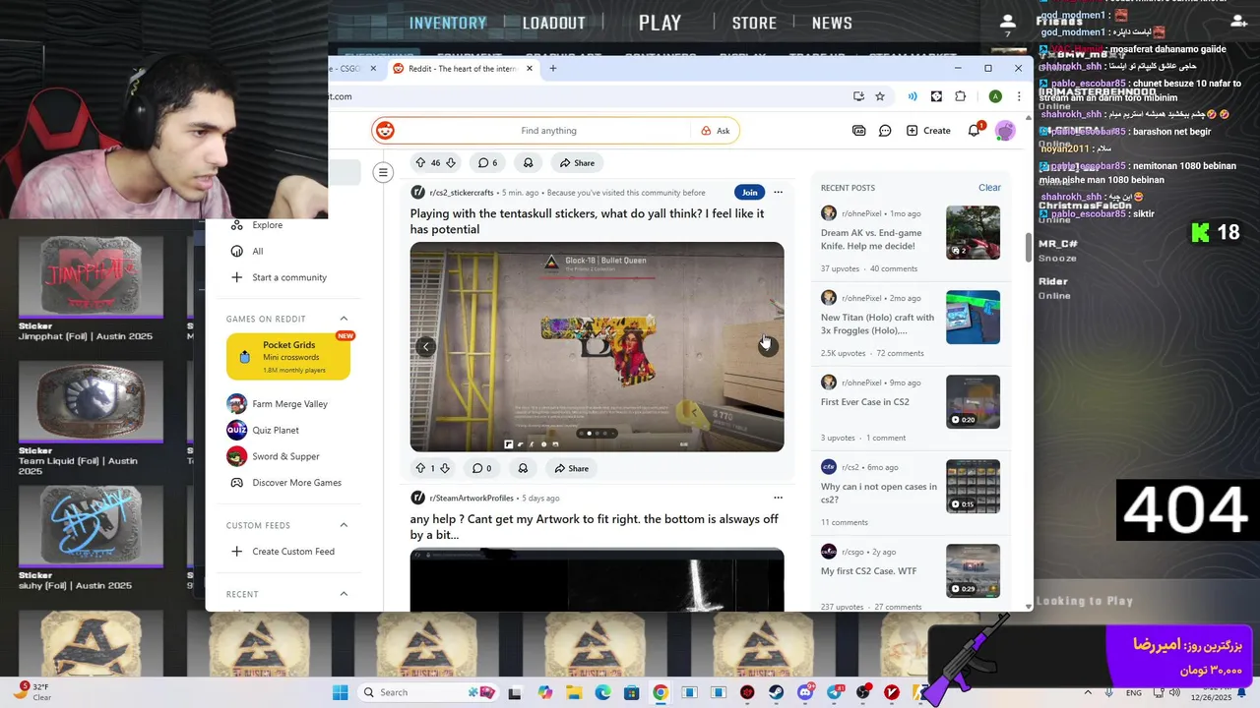This screenshot has width=1260, height=708.
Task: Upvote the tentaskull stickers post
Action: click(419, 468)
